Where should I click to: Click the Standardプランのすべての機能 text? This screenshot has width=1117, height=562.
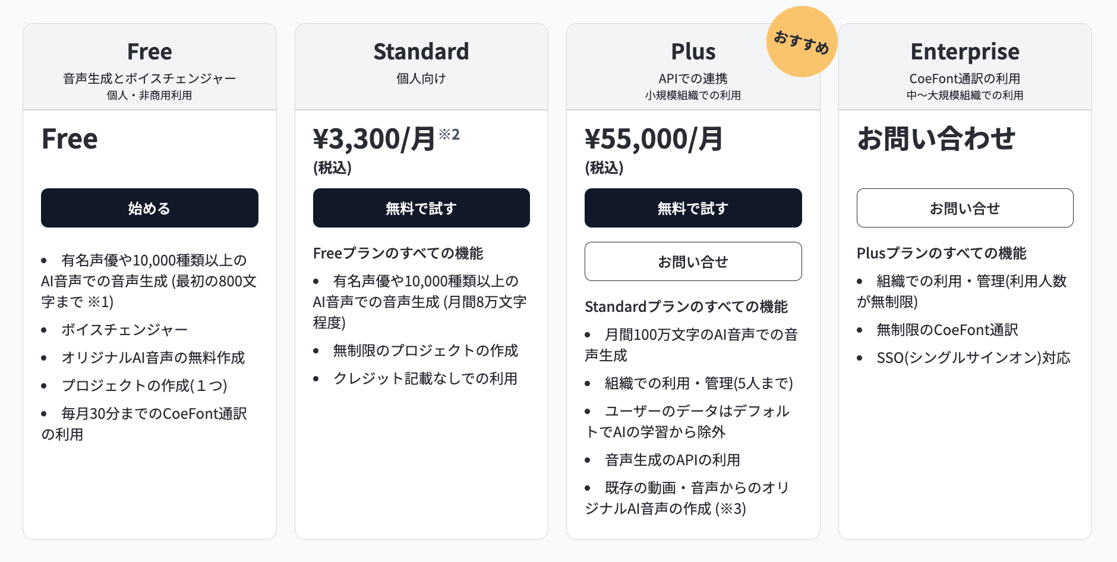pyautogui.click(x=686, y=307)
